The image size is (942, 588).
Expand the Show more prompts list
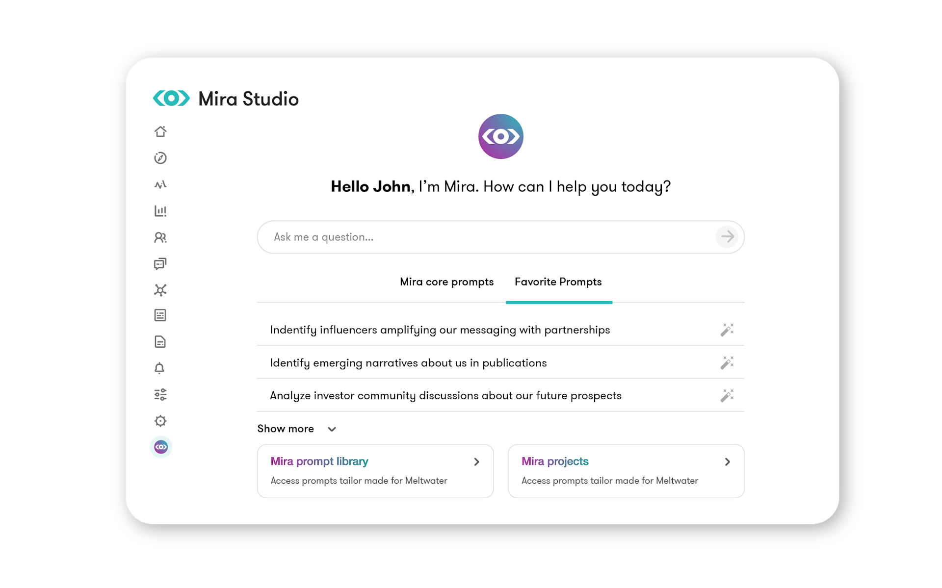click(x=296, y=429)
